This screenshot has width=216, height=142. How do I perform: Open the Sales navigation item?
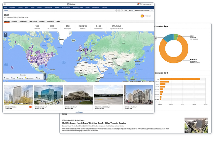[27, 8]
